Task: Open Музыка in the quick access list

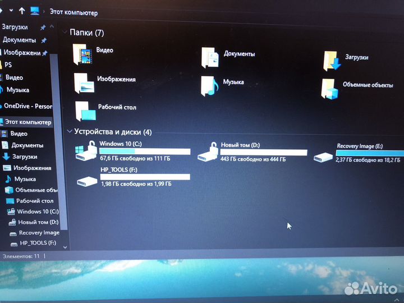Action: [18, 90]
